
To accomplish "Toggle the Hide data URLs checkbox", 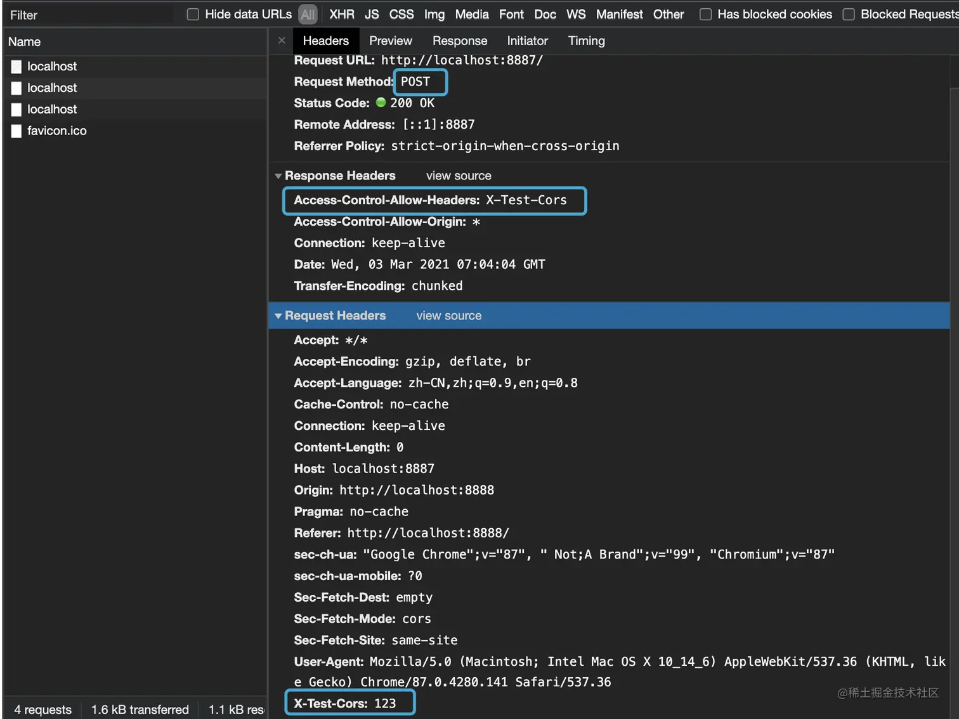I will click(x=193, y=15).
